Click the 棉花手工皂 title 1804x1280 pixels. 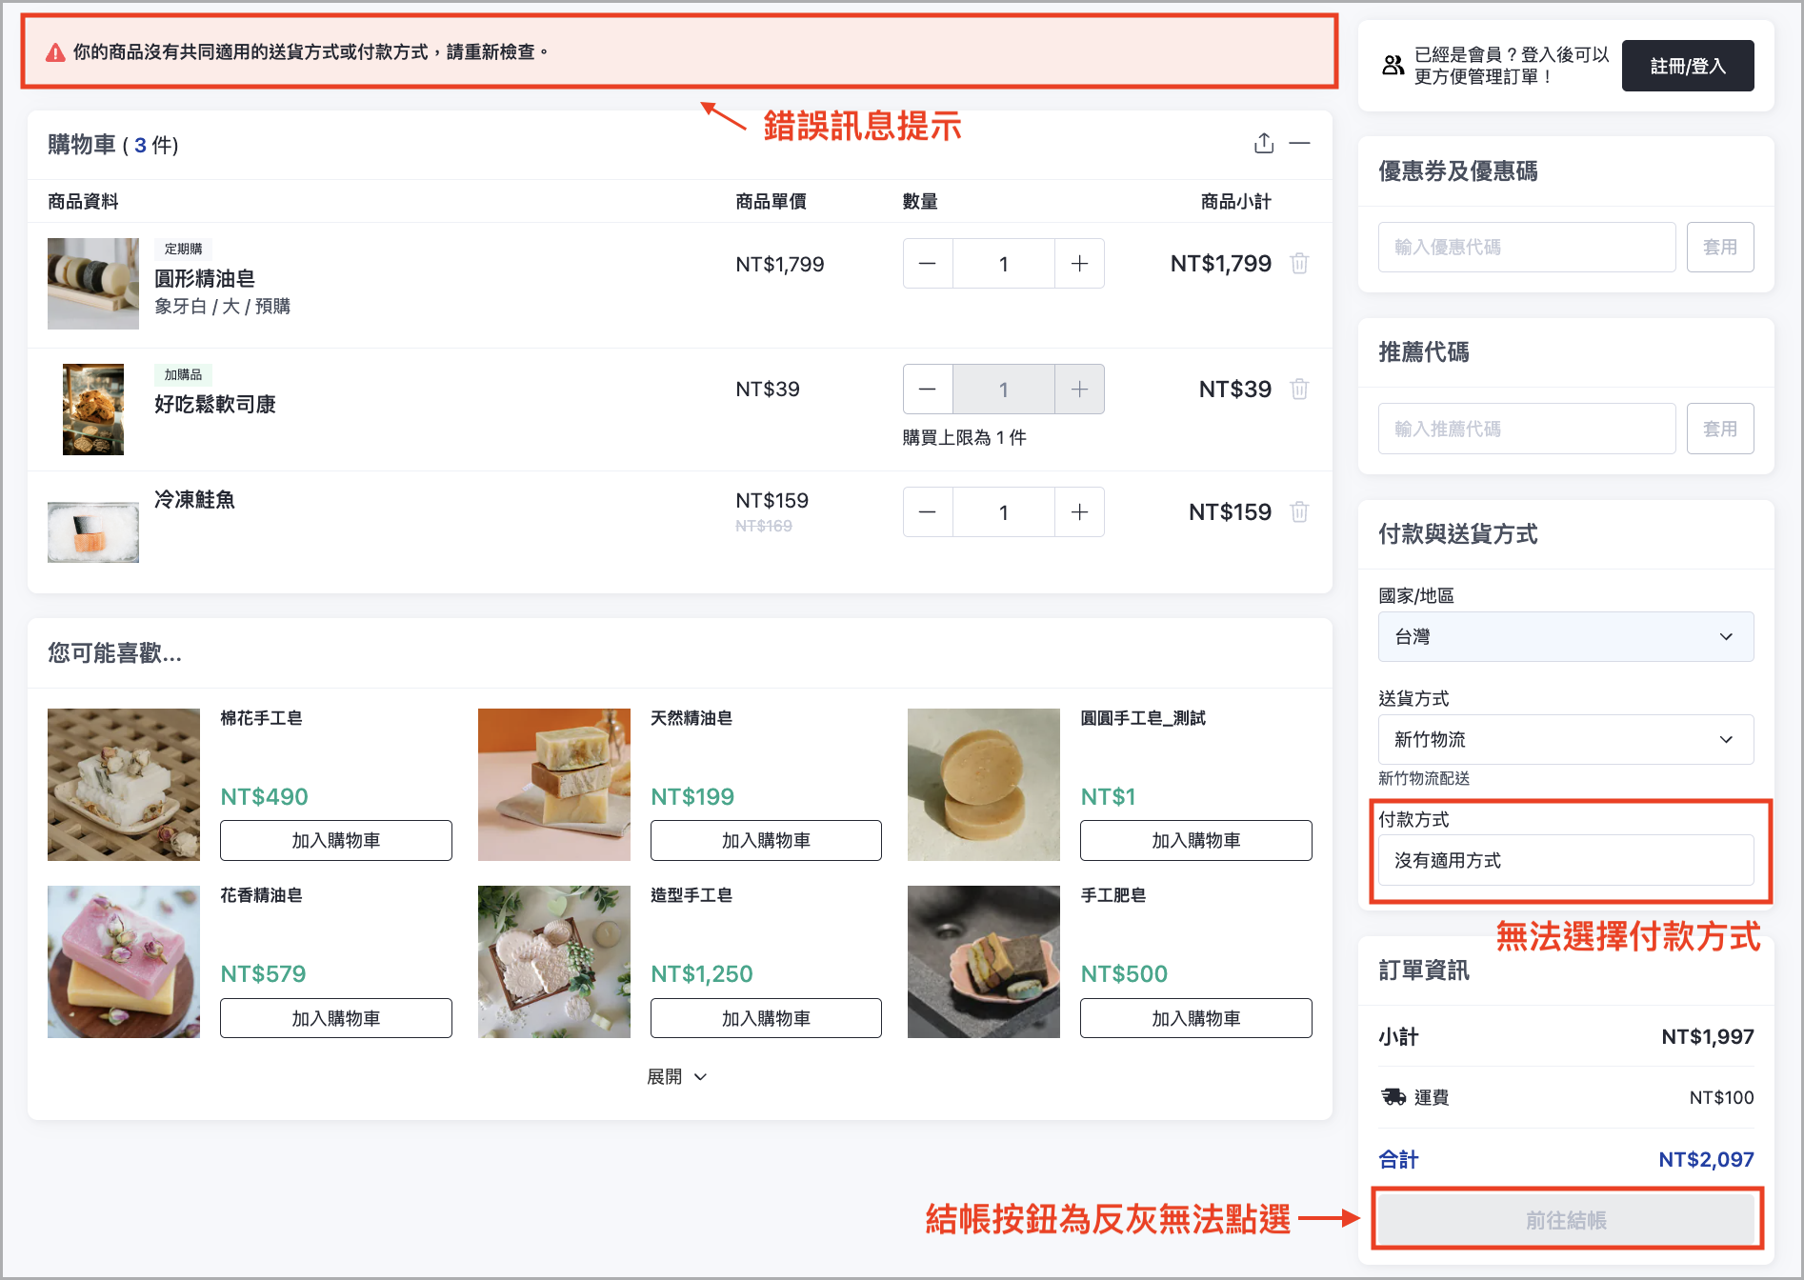pos(261,718)
